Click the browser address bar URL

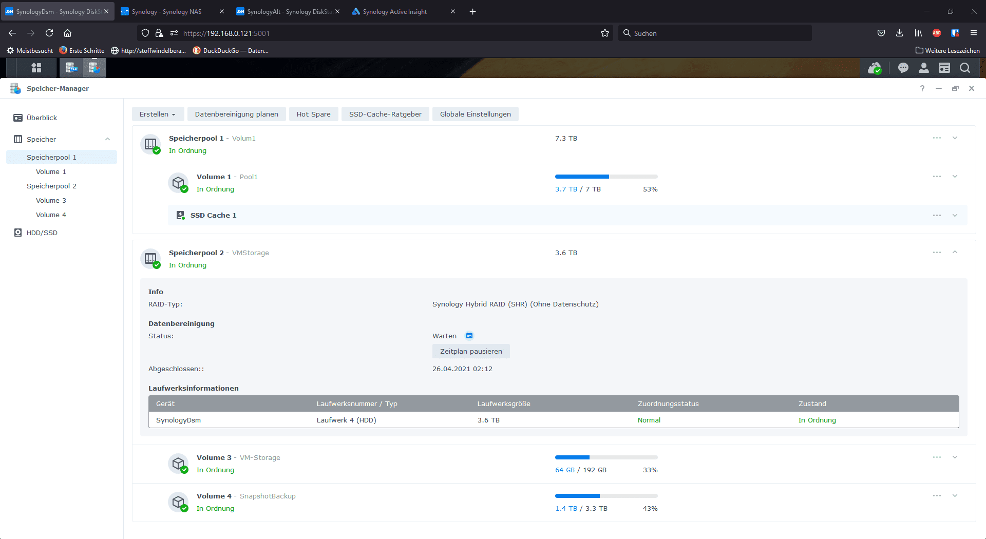(x=226, y=33)
